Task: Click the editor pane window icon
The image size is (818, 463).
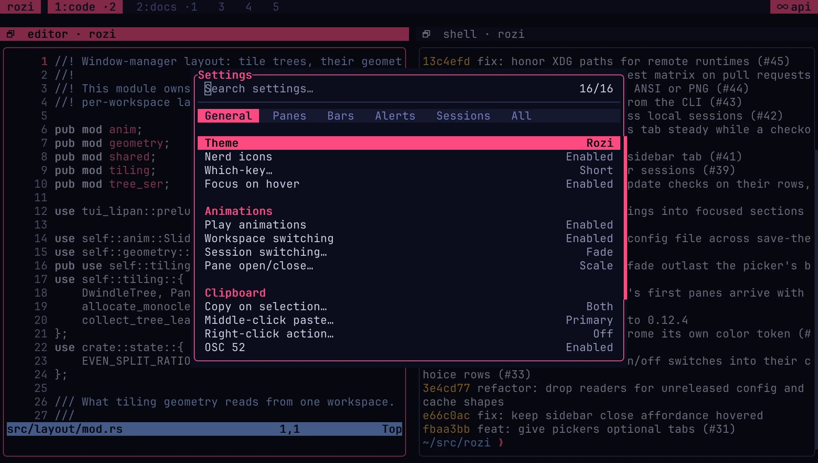Action: click(x=11, y=34)
